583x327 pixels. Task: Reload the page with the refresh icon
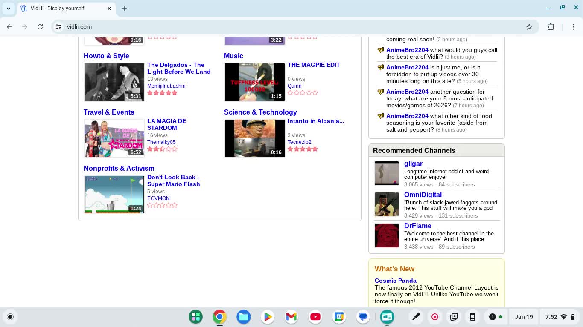[x=40, y=27]
